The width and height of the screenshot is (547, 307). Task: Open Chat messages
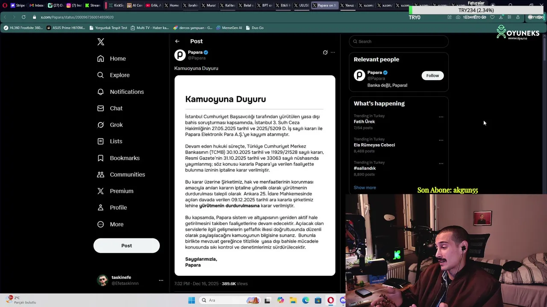[x=110, y=108]
